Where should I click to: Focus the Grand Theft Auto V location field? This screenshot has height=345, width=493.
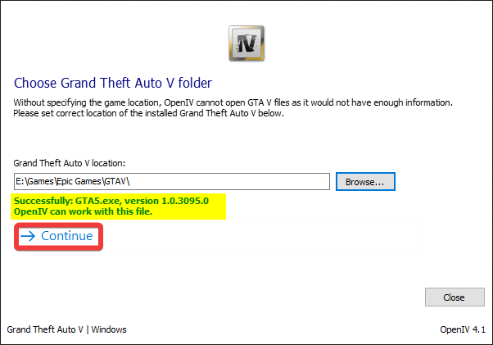click(x=172, y=181)
